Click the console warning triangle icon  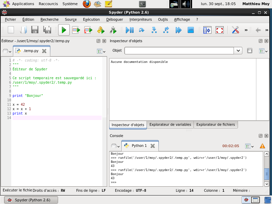click(262, 146)
